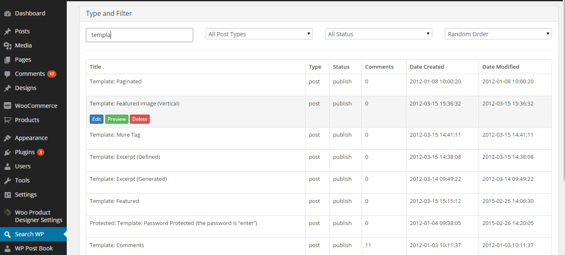Click the Posts pushpin icon
This screenshot has width=565, height=255.
[x=8, y=31]
